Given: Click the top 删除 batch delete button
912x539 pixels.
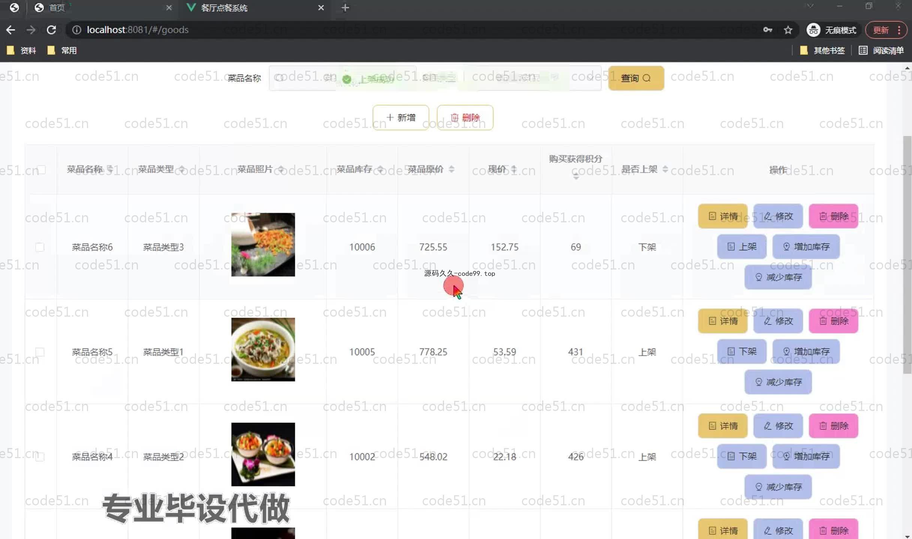Looking at the screenshot, I should (x=465, y=118).
